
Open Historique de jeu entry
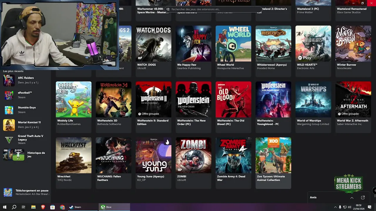25,155
